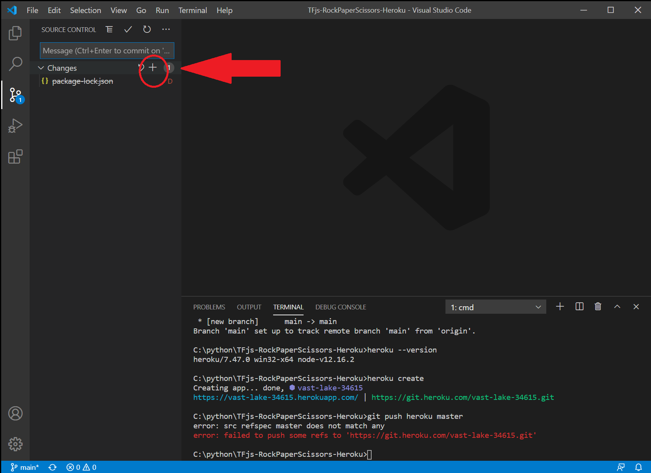Refresh the Source Control view
Image resolution: width=651 pixels, height=473 pixels.
pyautogui.click(x=147, y=29)
